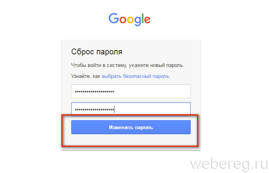Click empty card area below Изменить пароль button
269x173 pixels.
(131, 140)
